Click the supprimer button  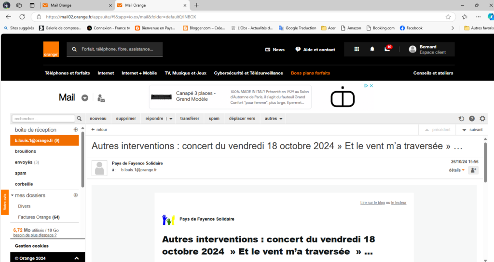pos(126,118)
